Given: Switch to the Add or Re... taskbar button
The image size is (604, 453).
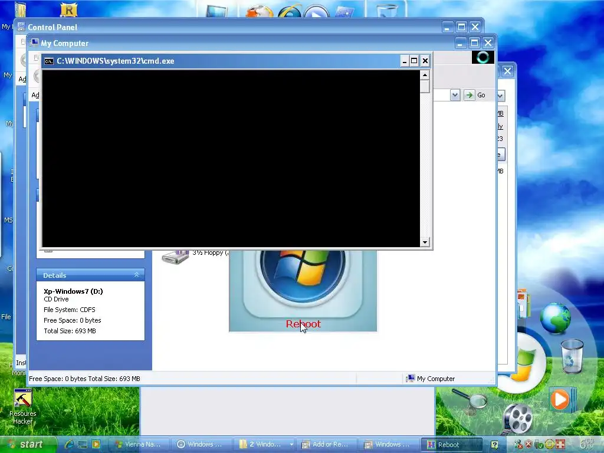Looking at the screenshot, I should click(327, 444).
